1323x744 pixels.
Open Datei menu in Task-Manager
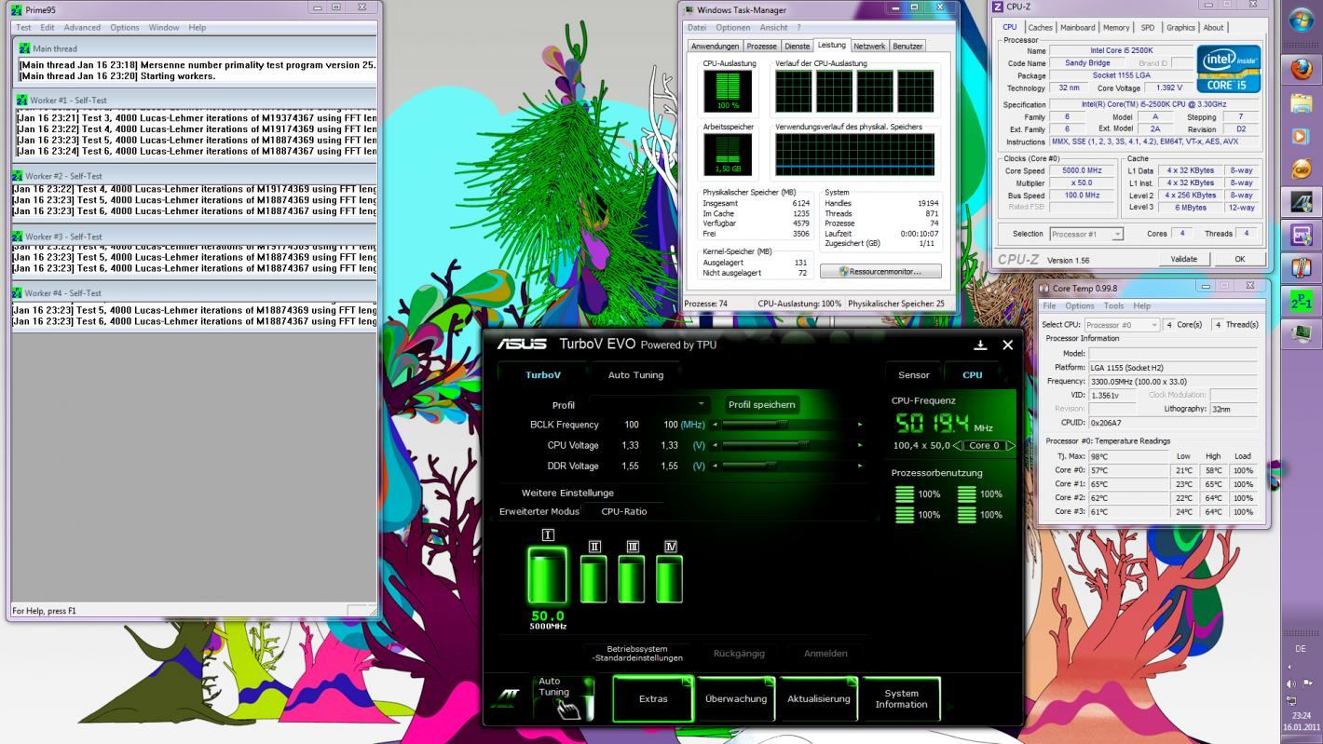tap(696, 28)
